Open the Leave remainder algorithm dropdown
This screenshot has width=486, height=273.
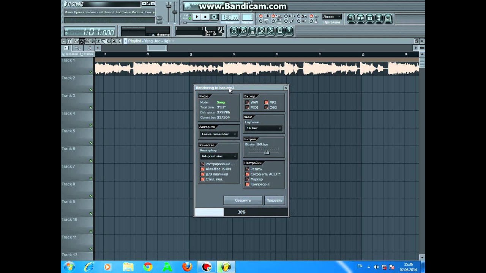219,134
